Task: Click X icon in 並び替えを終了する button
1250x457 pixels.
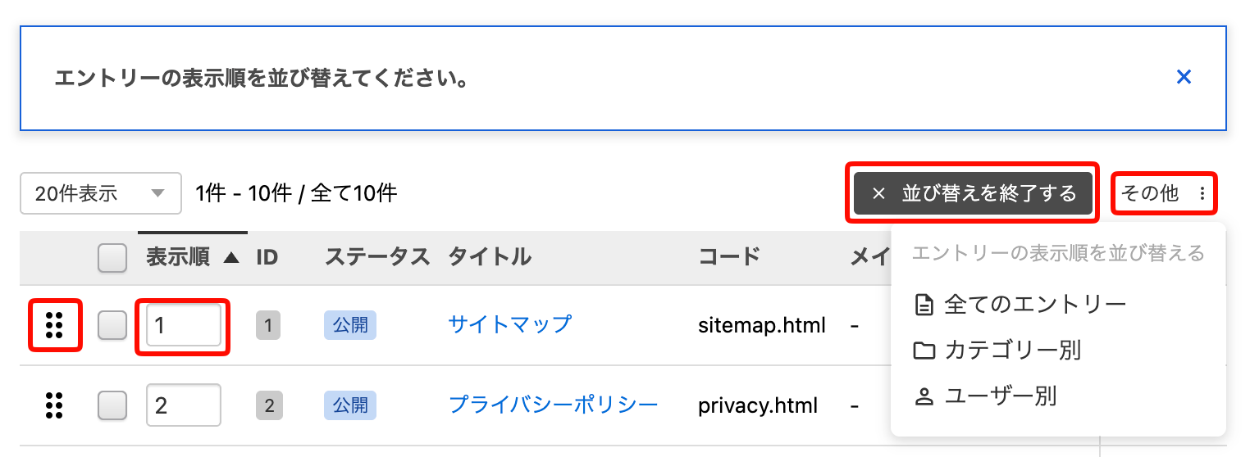Action: tap(878, 194)
